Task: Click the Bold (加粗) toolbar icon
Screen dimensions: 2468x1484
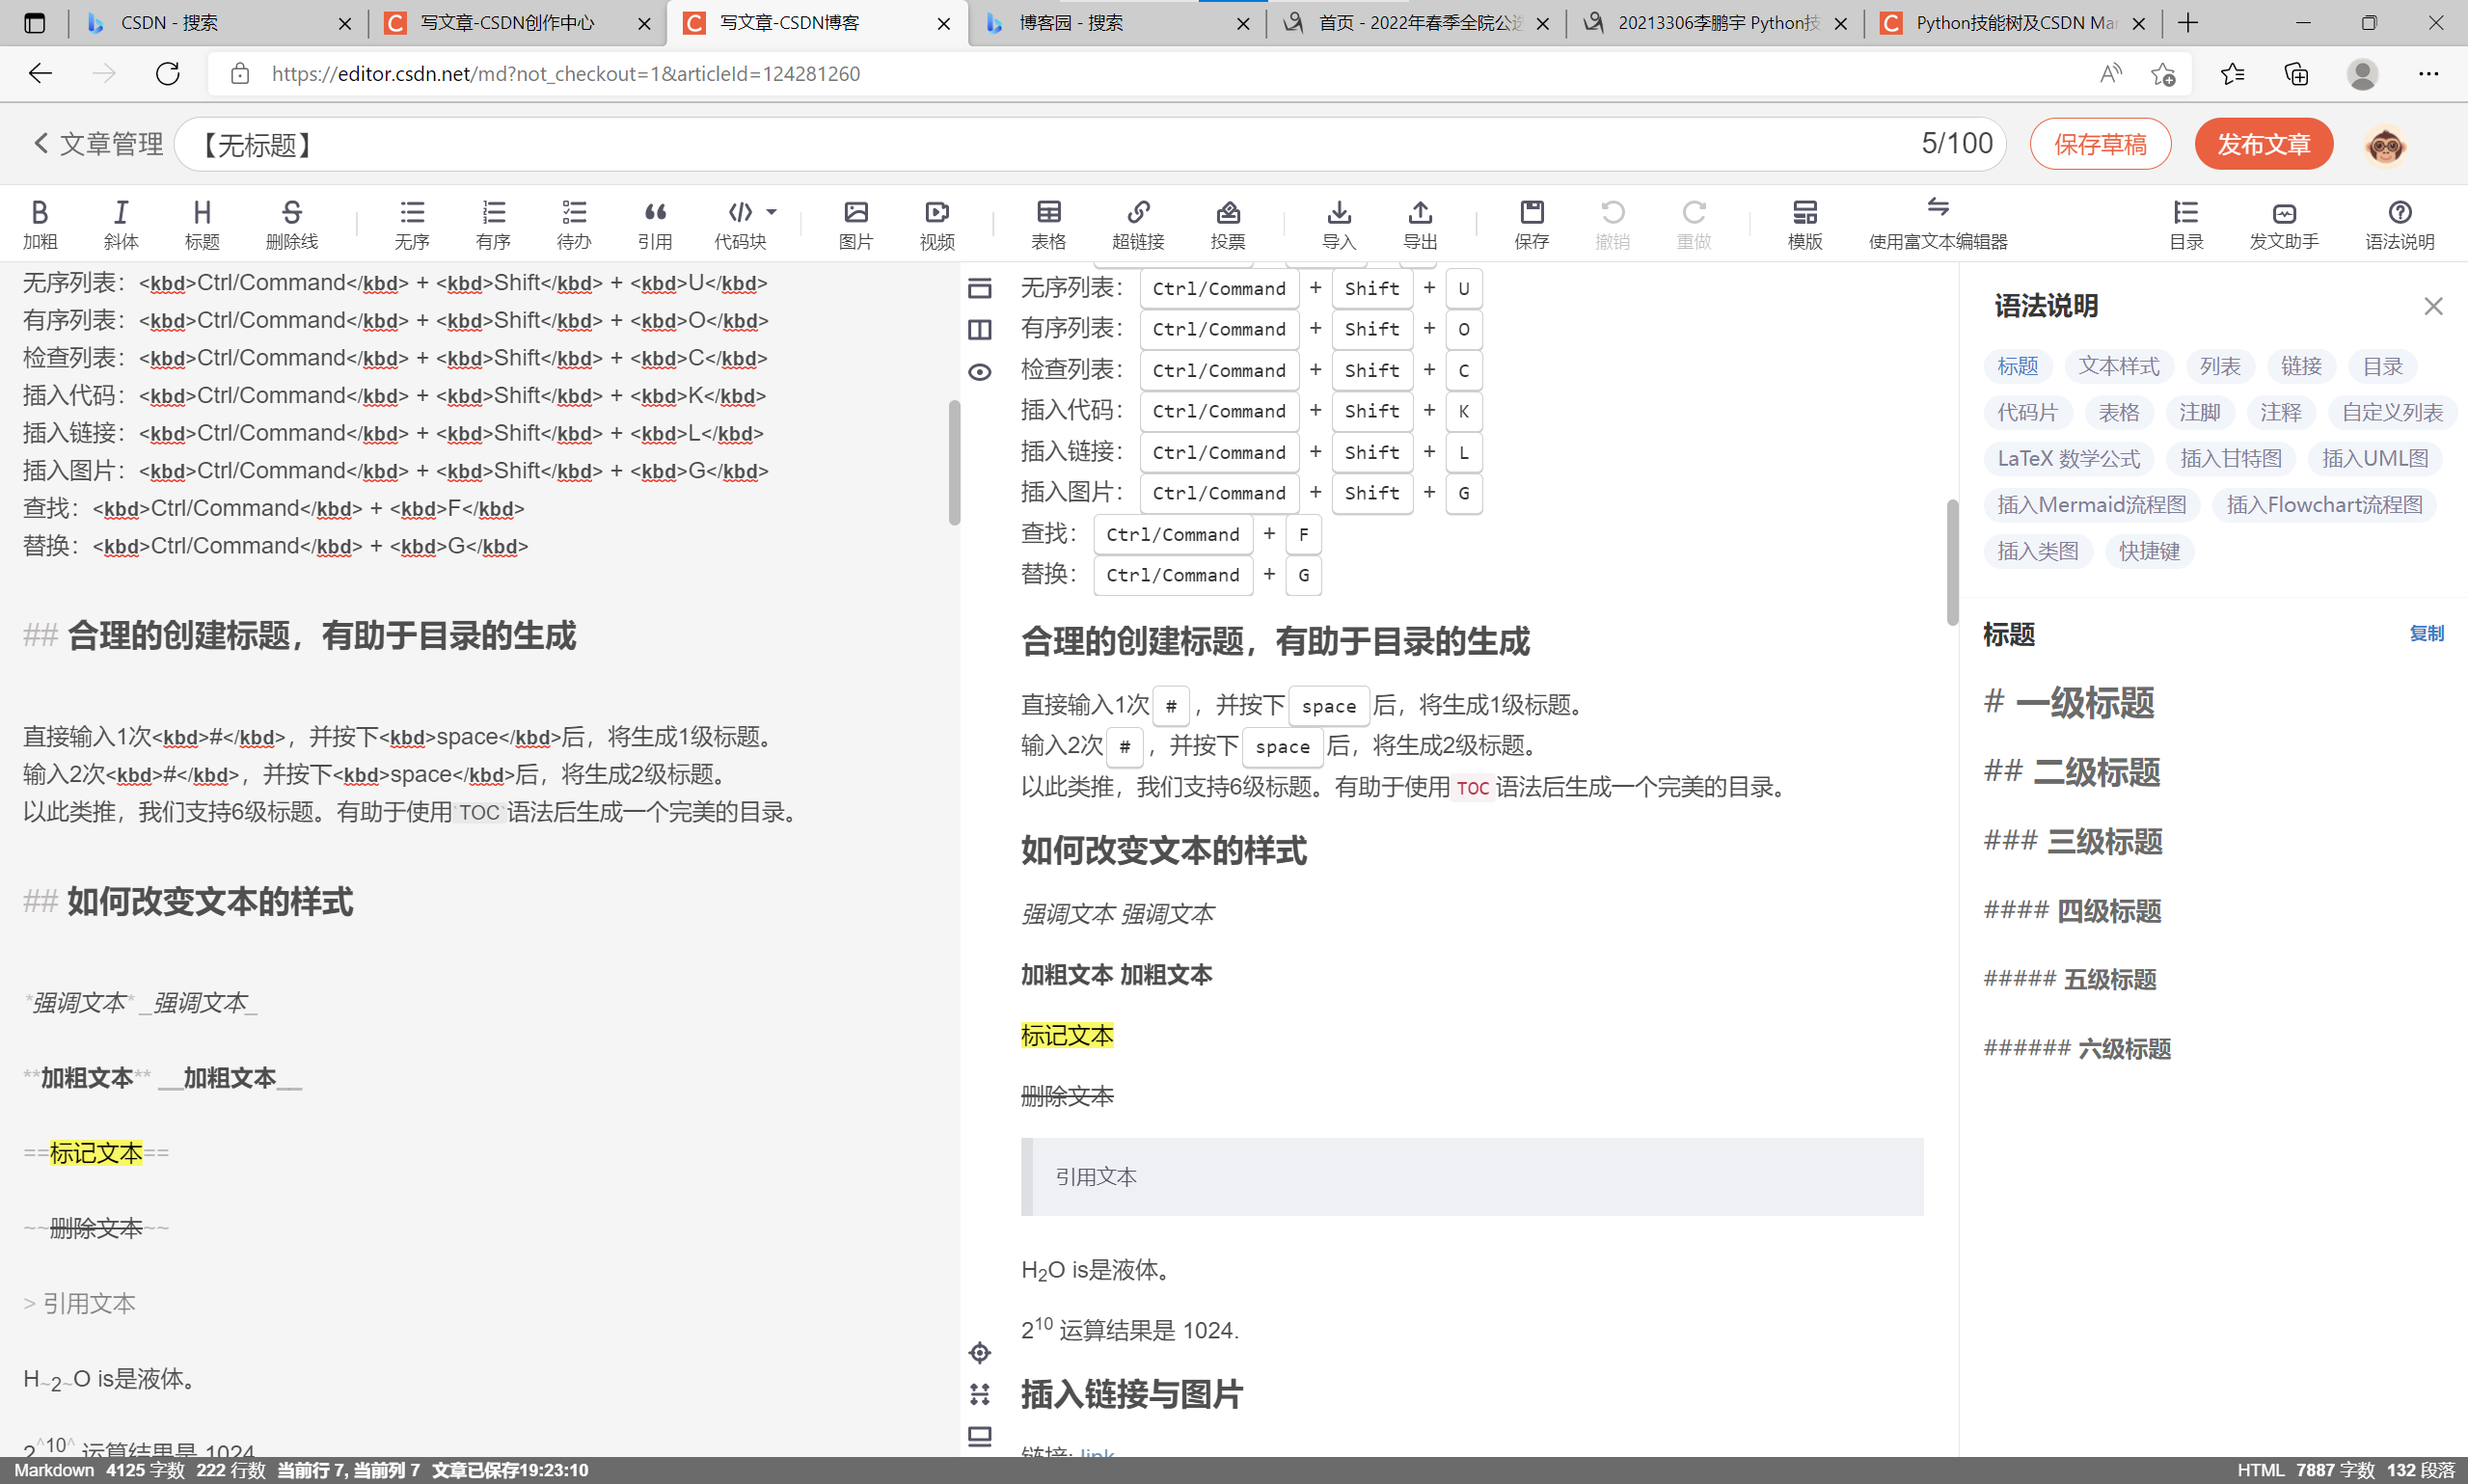Action: click(x=40, y=213)
